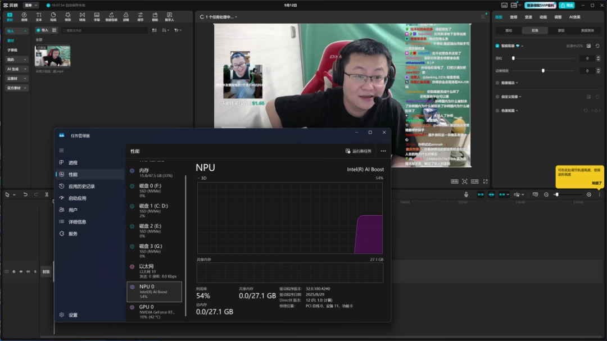Viewport: 607px width, 341px height.
Task: Collapse the 导入 section in left sidebar
Action: pos(16,31)
